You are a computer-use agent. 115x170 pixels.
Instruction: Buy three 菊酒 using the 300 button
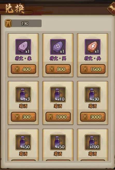point(23,117)
